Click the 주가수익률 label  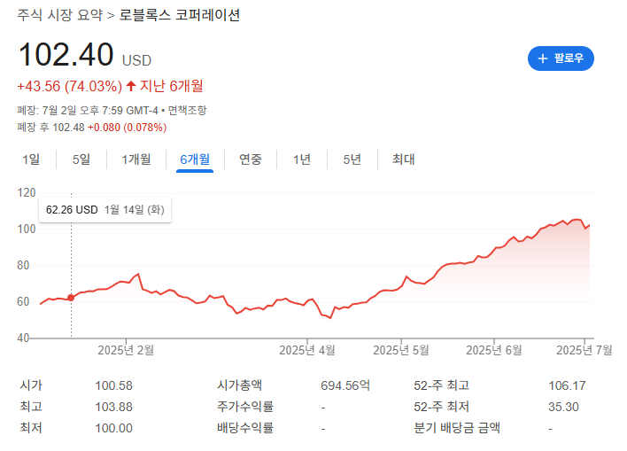[x=245, y=407]
